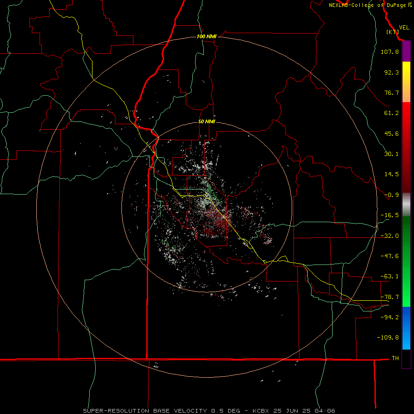Click the TH threshold label
The height and width of the screenshot is (414, 414).
coord(395,358)
